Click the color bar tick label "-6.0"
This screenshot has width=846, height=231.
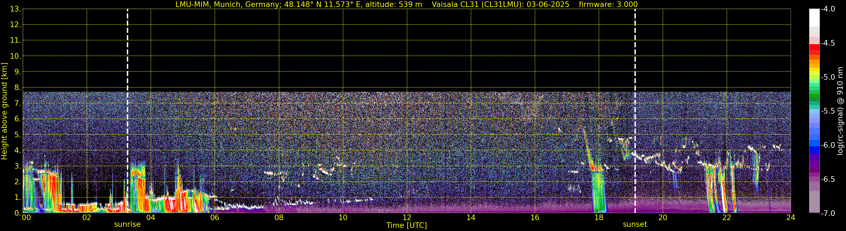coord(827,145)
